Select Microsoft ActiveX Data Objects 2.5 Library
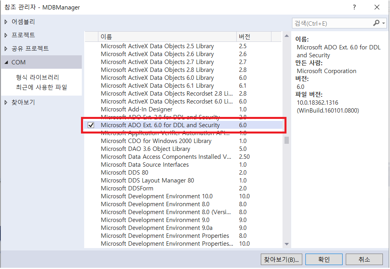This screenshot has width=390, height=269. tap(183, 46)
